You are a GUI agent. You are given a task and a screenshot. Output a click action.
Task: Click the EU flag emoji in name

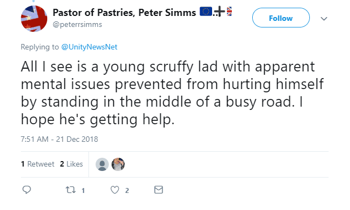206,12
